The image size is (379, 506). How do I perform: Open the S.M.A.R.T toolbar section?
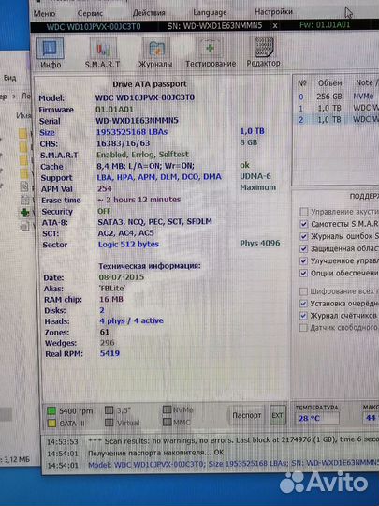103,53
